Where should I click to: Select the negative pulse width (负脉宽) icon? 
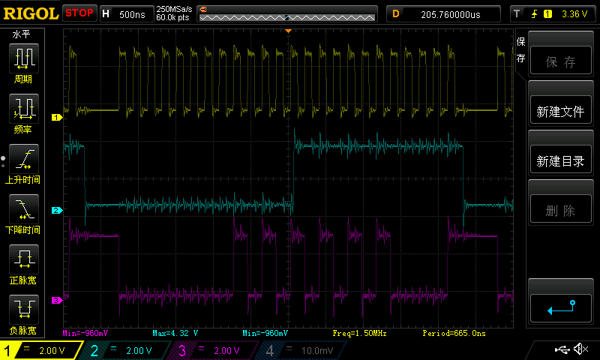(x=24, y=310)
